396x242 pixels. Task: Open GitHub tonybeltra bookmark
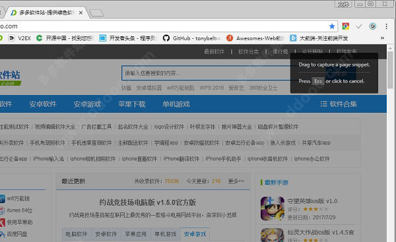191,38
